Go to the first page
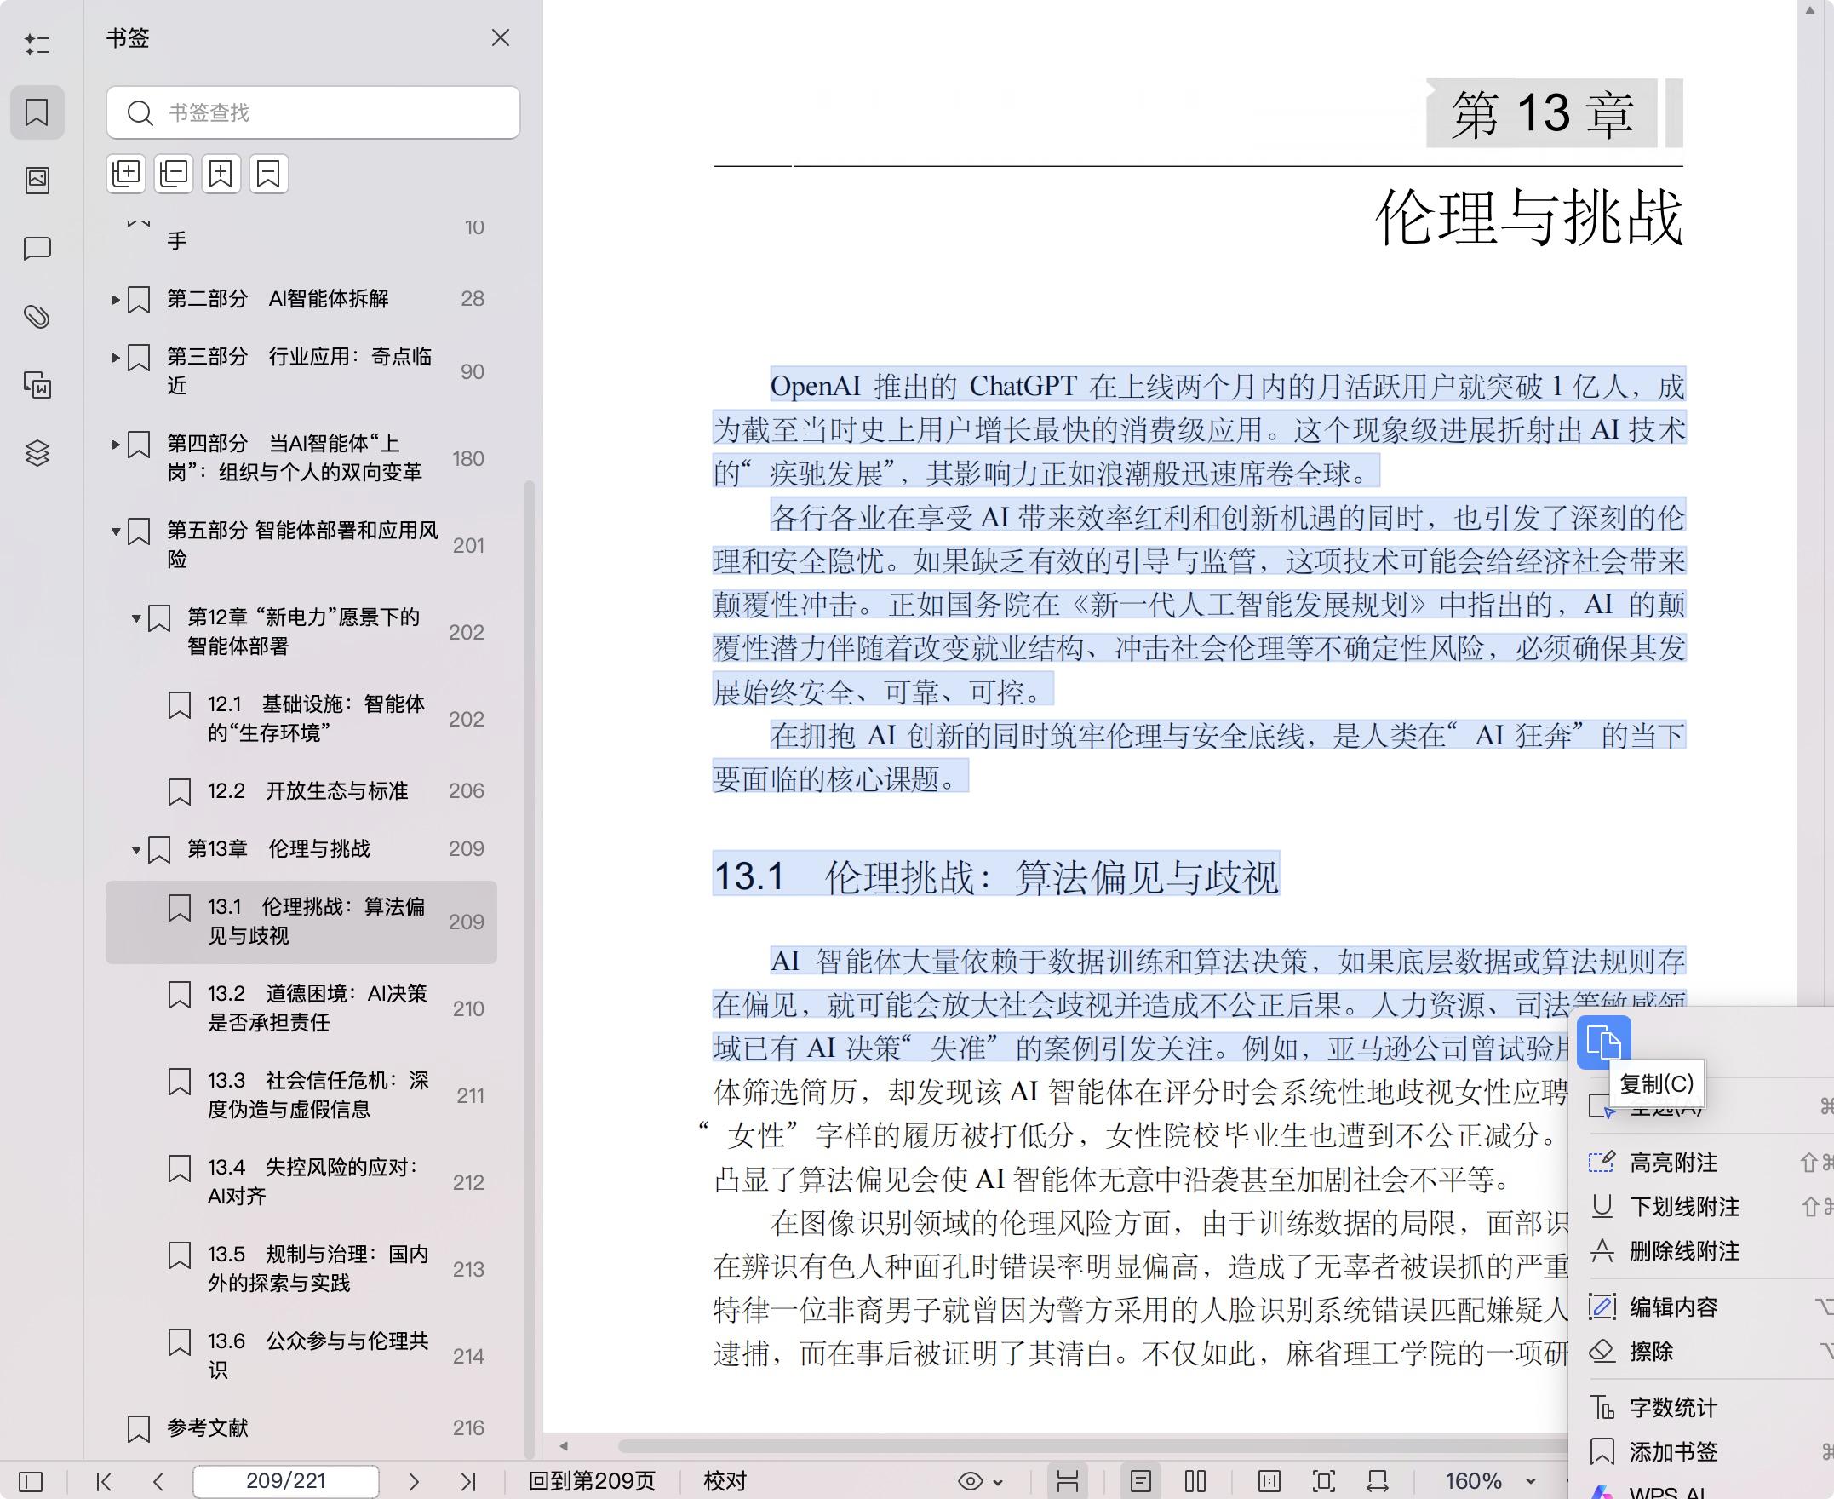1834x1499 pixels. pyautogui.click(x=105, y=1482)
